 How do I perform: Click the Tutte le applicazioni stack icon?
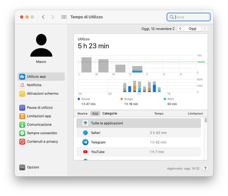point(85,123)
